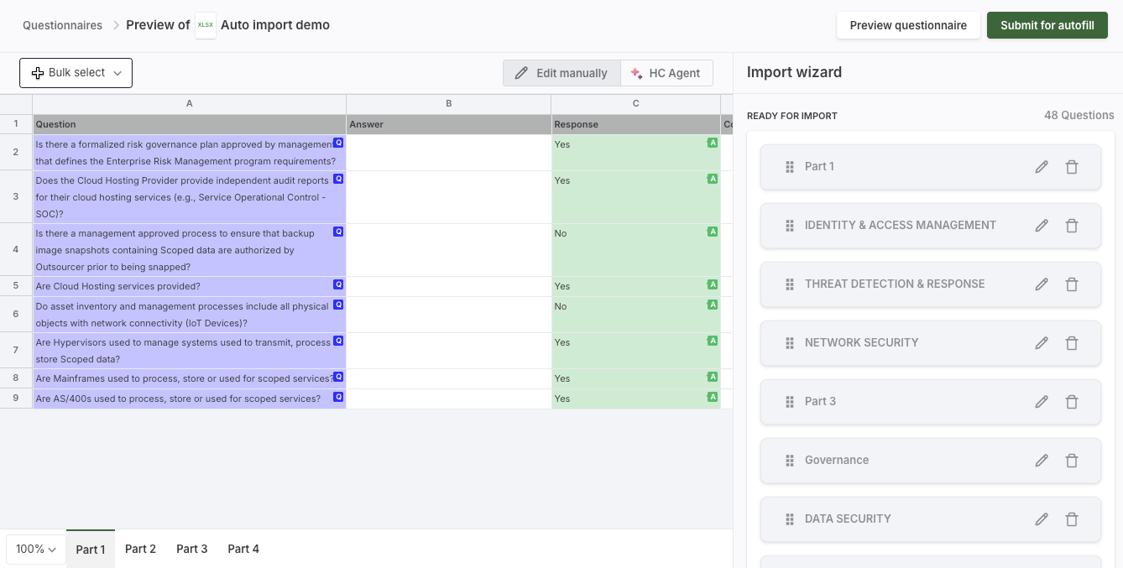Viewport: 1123px width, 568px height.
Task: Delete the Part 1 section
Action: click(x=1072, y=167)
